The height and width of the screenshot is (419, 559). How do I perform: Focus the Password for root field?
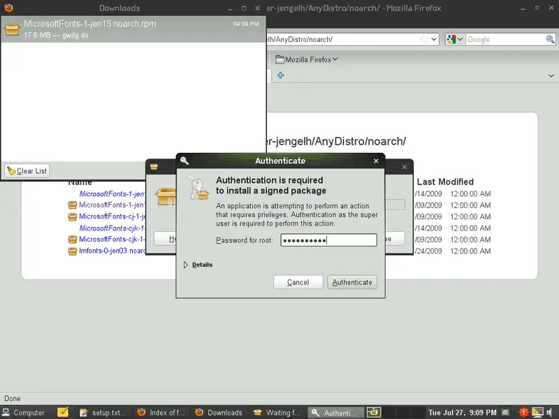point(328,240)
